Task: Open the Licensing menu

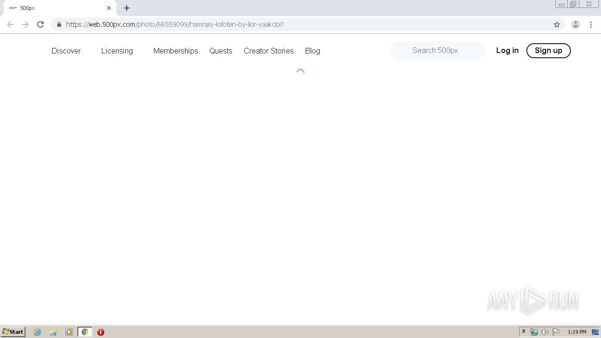Action: point(117,51)
